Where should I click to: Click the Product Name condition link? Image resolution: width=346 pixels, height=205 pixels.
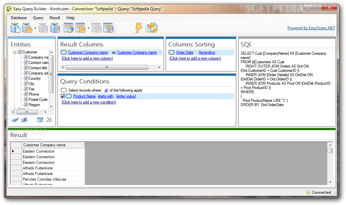pyautogui.click(x=85, y=96)
